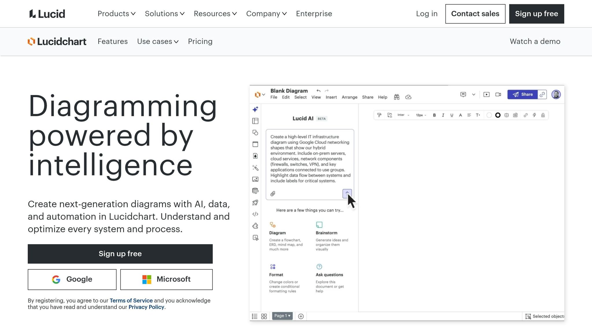Show the page outline list icon
This screenshot has height=333, width=592.
(254, 316)
